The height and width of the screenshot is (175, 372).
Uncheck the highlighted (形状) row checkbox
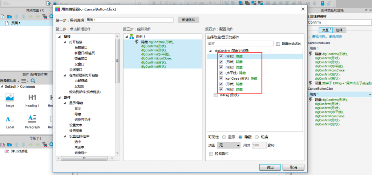pyautogui.click(x=221, y=56)
